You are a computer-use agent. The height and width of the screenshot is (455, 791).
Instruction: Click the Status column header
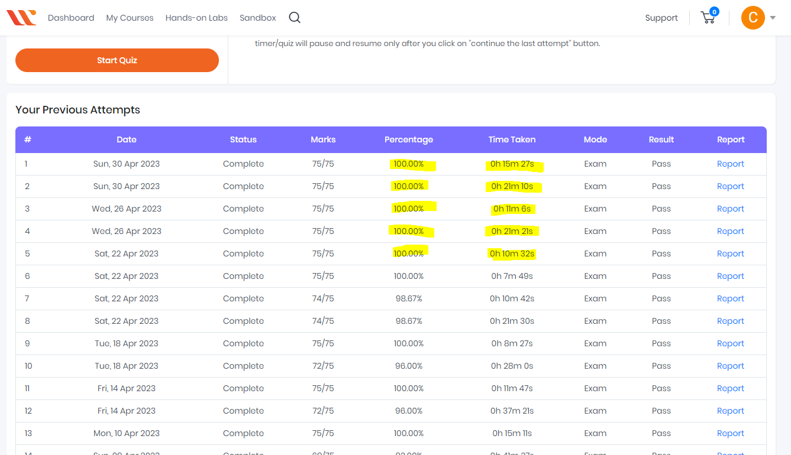(x=243, y=139)
